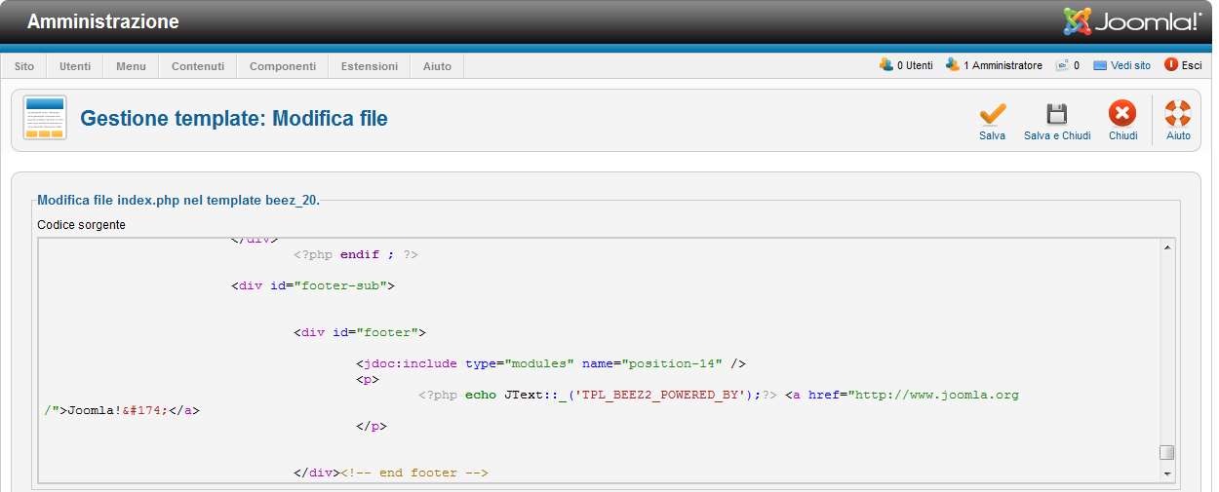Click the red Chiudi icon
Viewport: 1219px width, 492px height.
pyautogui.click(x=1122, y=114)
